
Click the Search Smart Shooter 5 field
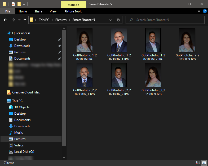pos(165,20)
